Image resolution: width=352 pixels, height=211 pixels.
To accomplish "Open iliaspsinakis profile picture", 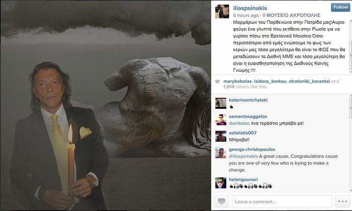I will pyautogui.click(x=222, y=11).
